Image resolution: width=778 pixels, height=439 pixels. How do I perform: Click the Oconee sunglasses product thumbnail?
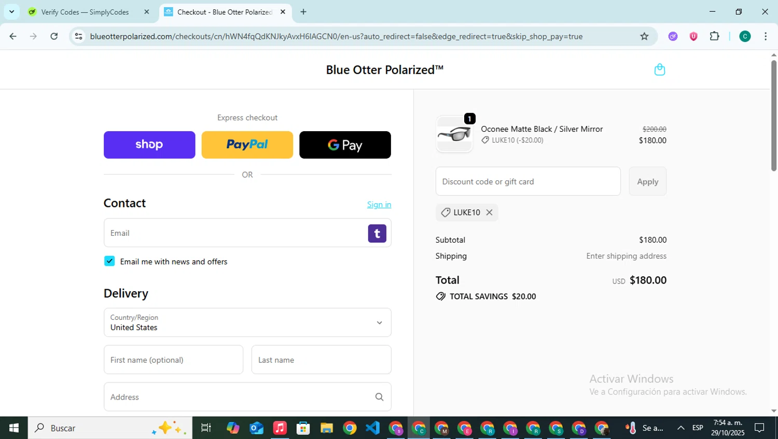(454, 134)
